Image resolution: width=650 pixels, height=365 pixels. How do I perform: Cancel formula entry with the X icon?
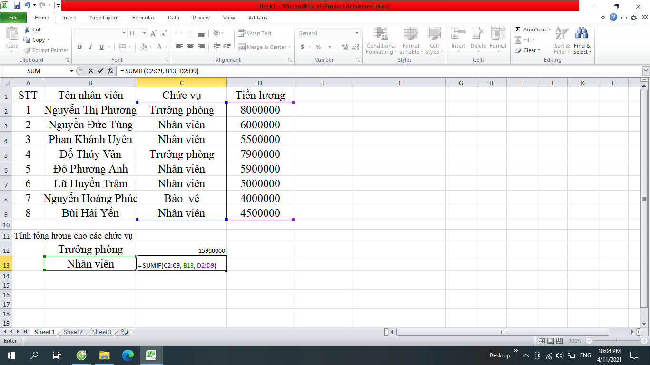(x=90, y=71)
